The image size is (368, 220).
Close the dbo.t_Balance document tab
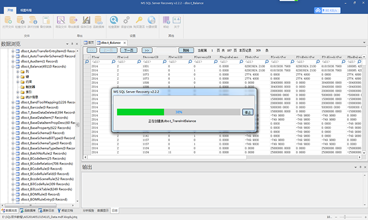[x=125, y=43]
